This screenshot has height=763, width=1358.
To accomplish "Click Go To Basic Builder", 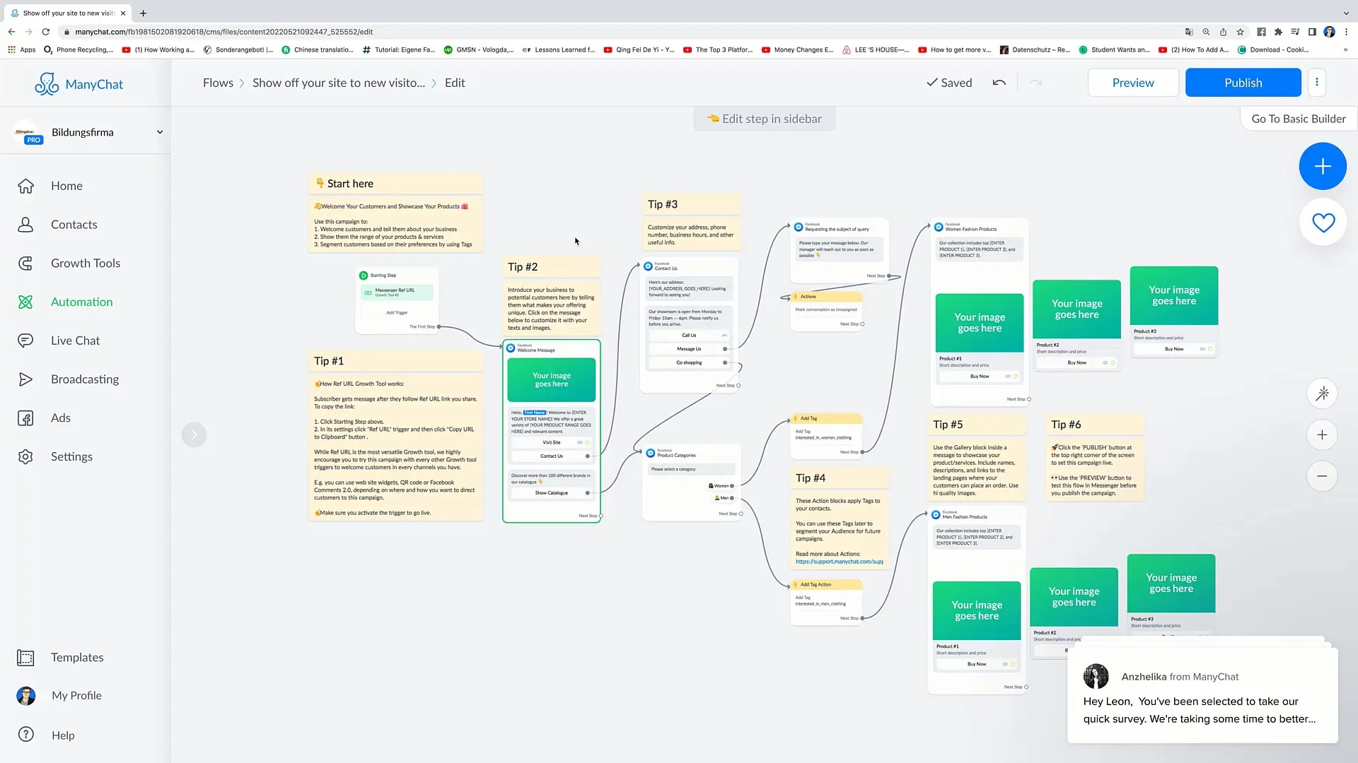I will (x=1299, y=119).
